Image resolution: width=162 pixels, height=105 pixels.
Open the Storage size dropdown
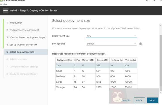111,44
